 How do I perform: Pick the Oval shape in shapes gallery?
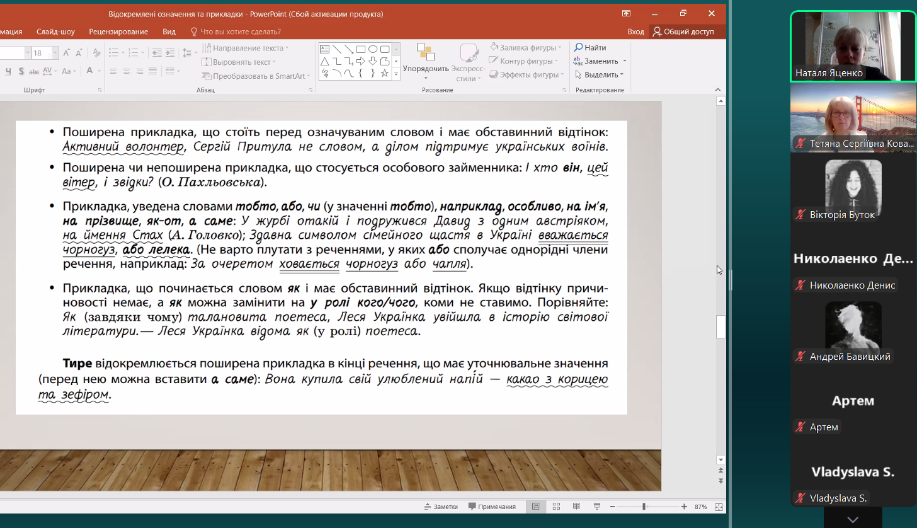(372, 49)
